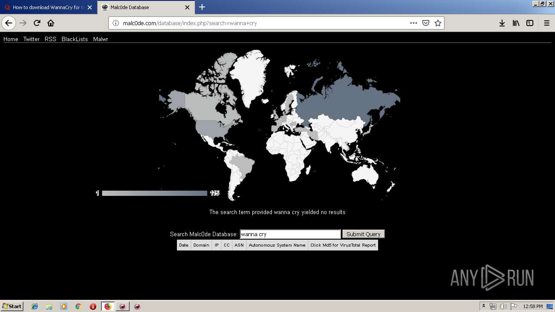Minimize the Firefox window
The height and width of the screenshot is (312, 555).
[x=535, y=3]
